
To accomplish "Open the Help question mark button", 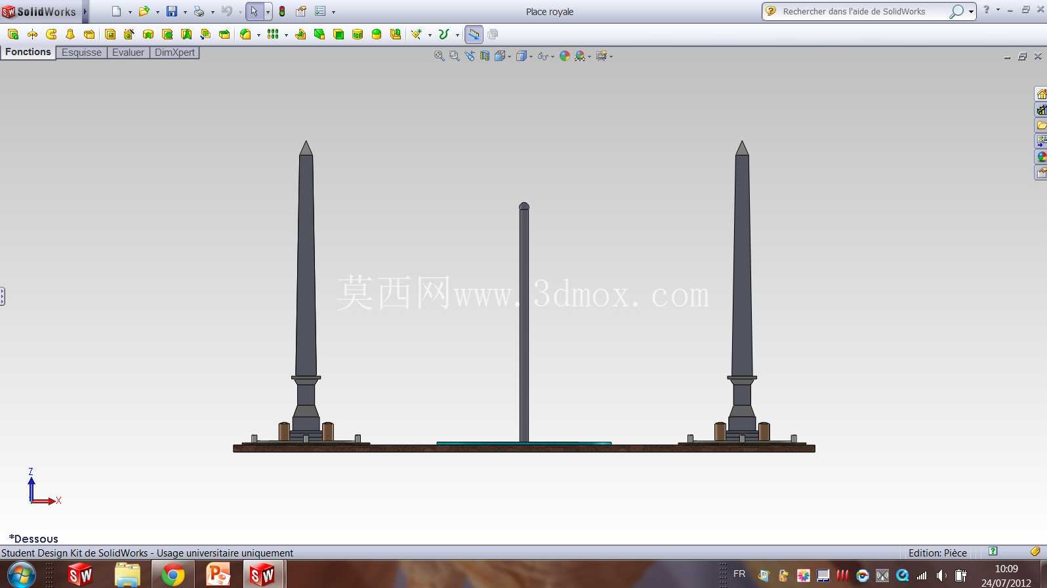I will (x=987, y=10).
